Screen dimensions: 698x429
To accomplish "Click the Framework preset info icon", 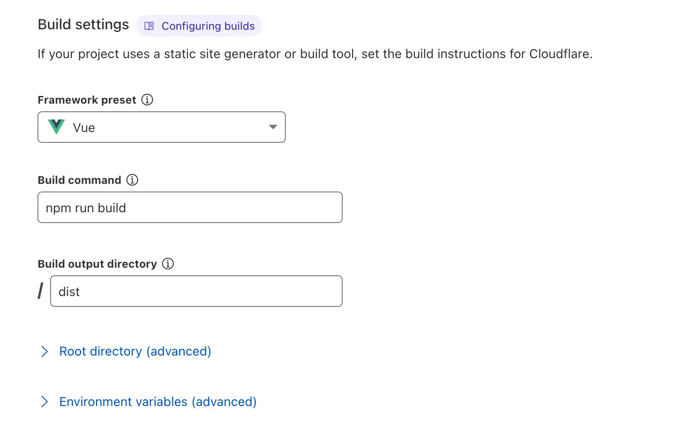I will pos(147,100).
